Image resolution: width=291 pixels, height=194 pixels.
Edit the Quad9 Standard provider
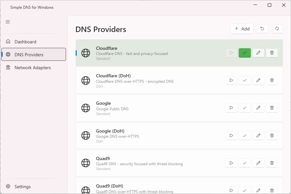point(258,163)
